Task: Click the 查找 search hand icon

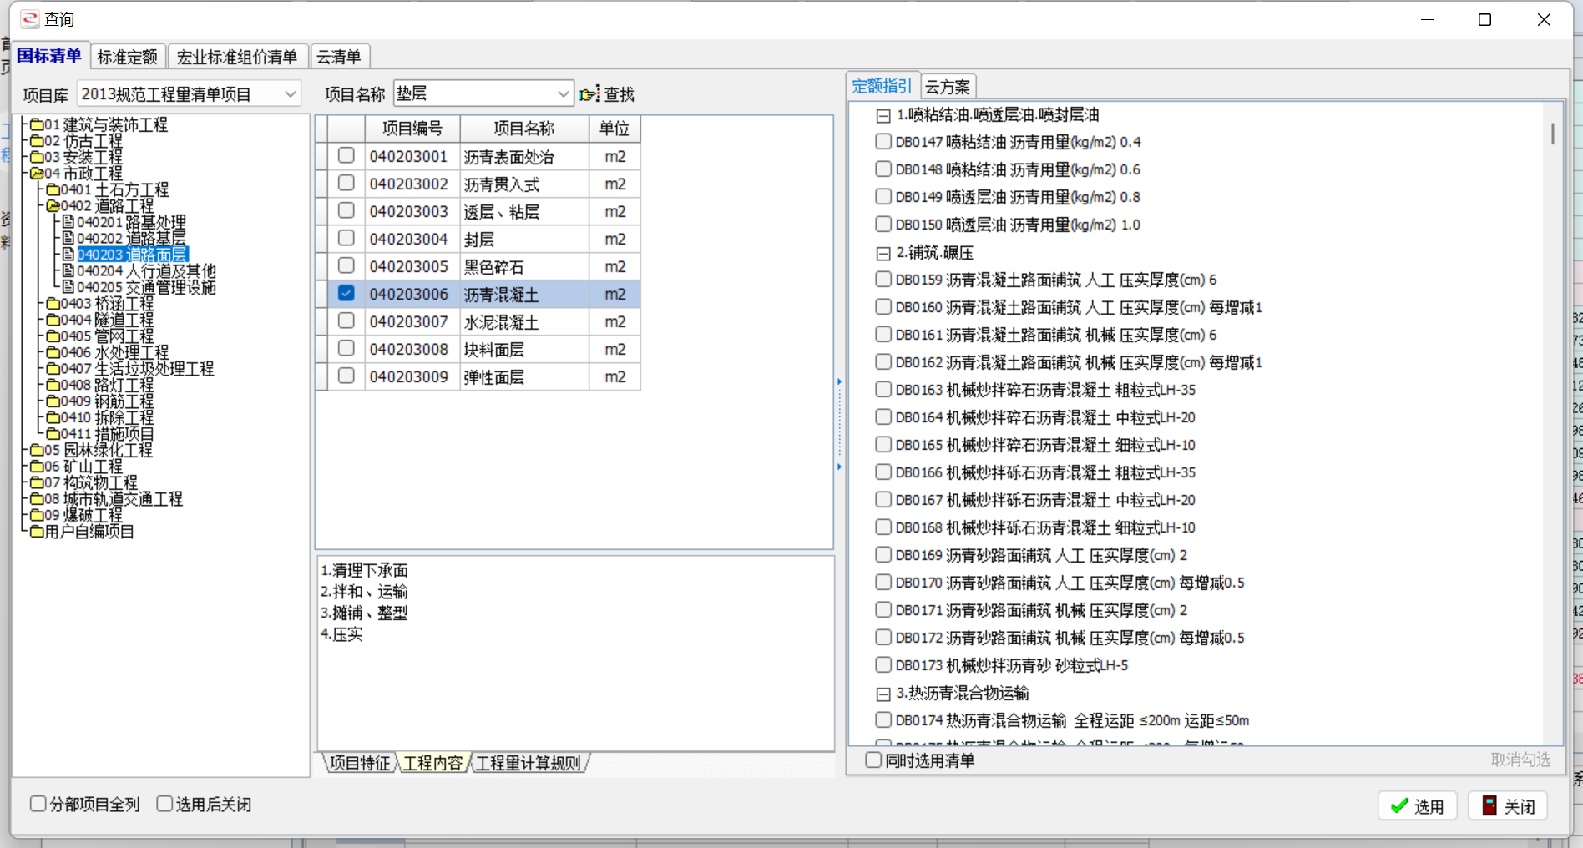Action: pyautogui.click(x=590, y=94)
